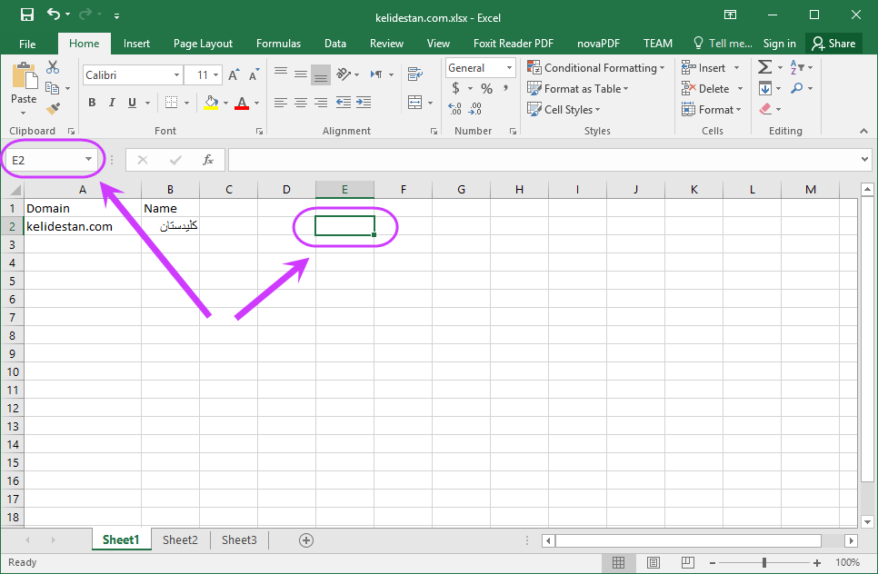Activate the Format Painter brush
This screenshot has height=574, width=878.
click(x=53, y=109)
